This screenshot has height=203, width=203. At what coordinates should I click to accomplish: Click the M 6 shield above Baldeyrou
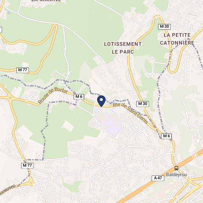tap(166, 136)
